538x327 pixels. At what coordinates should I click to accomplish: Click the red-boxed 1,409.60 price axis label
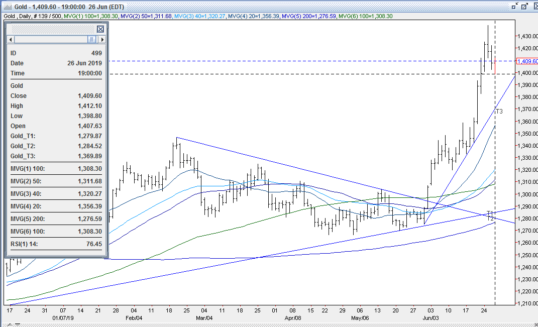coord(527,61)
